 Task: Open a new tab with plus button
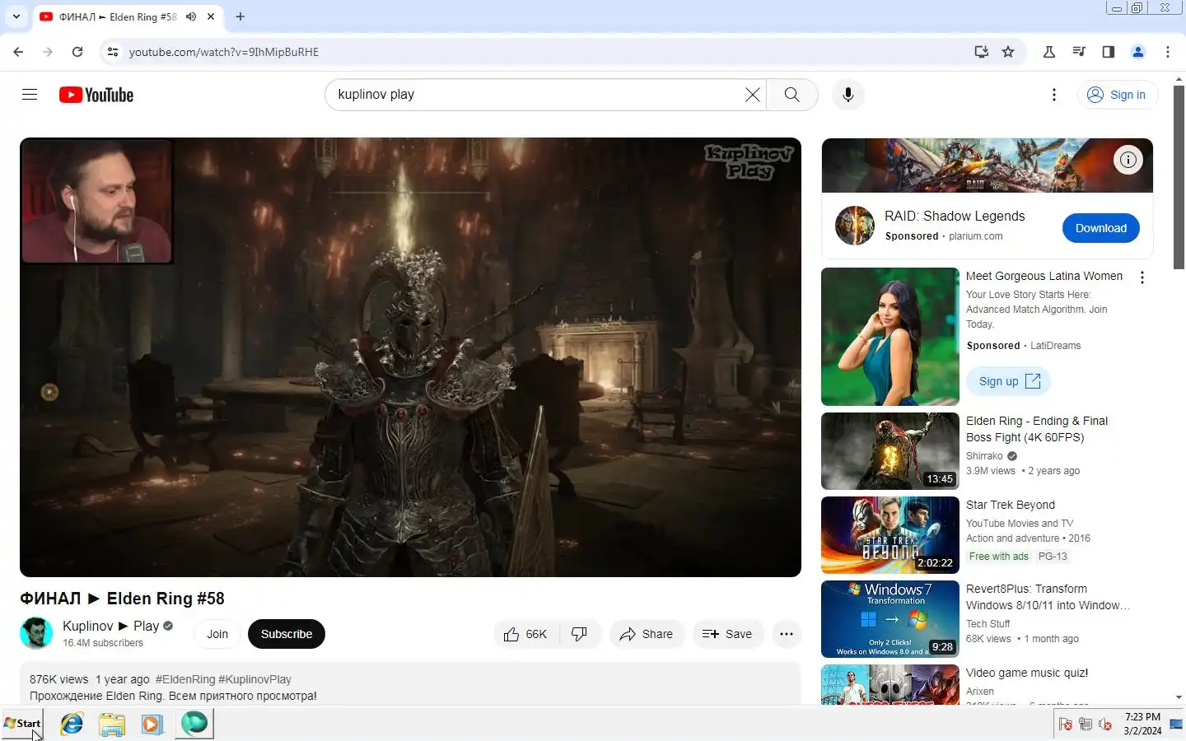(240, 16)
